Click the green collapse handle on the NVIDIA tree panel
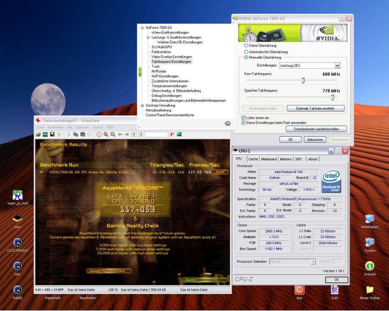This screenshot has height=311, width=389. (140, 72)
